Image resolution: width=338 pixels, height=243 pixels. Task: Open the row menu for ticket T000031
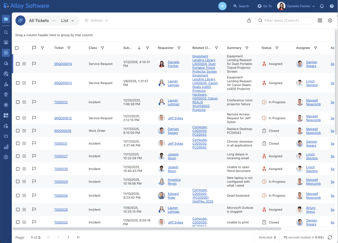point(24,143)
